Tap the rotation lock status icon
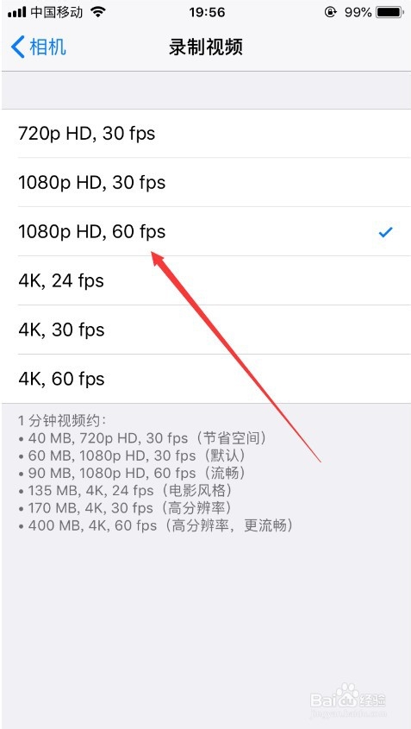This screenshot has width=411, height=729. tap(331, 13)
